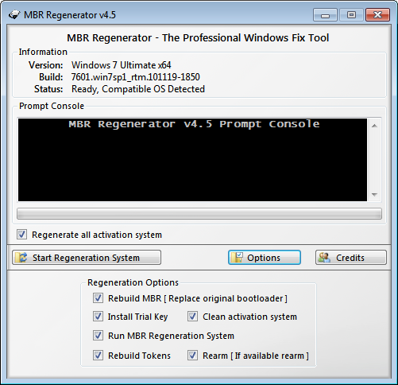This screenshot has height=385, width=398.
Task: Click the Options button icon
Action: [x=237, y=258]
